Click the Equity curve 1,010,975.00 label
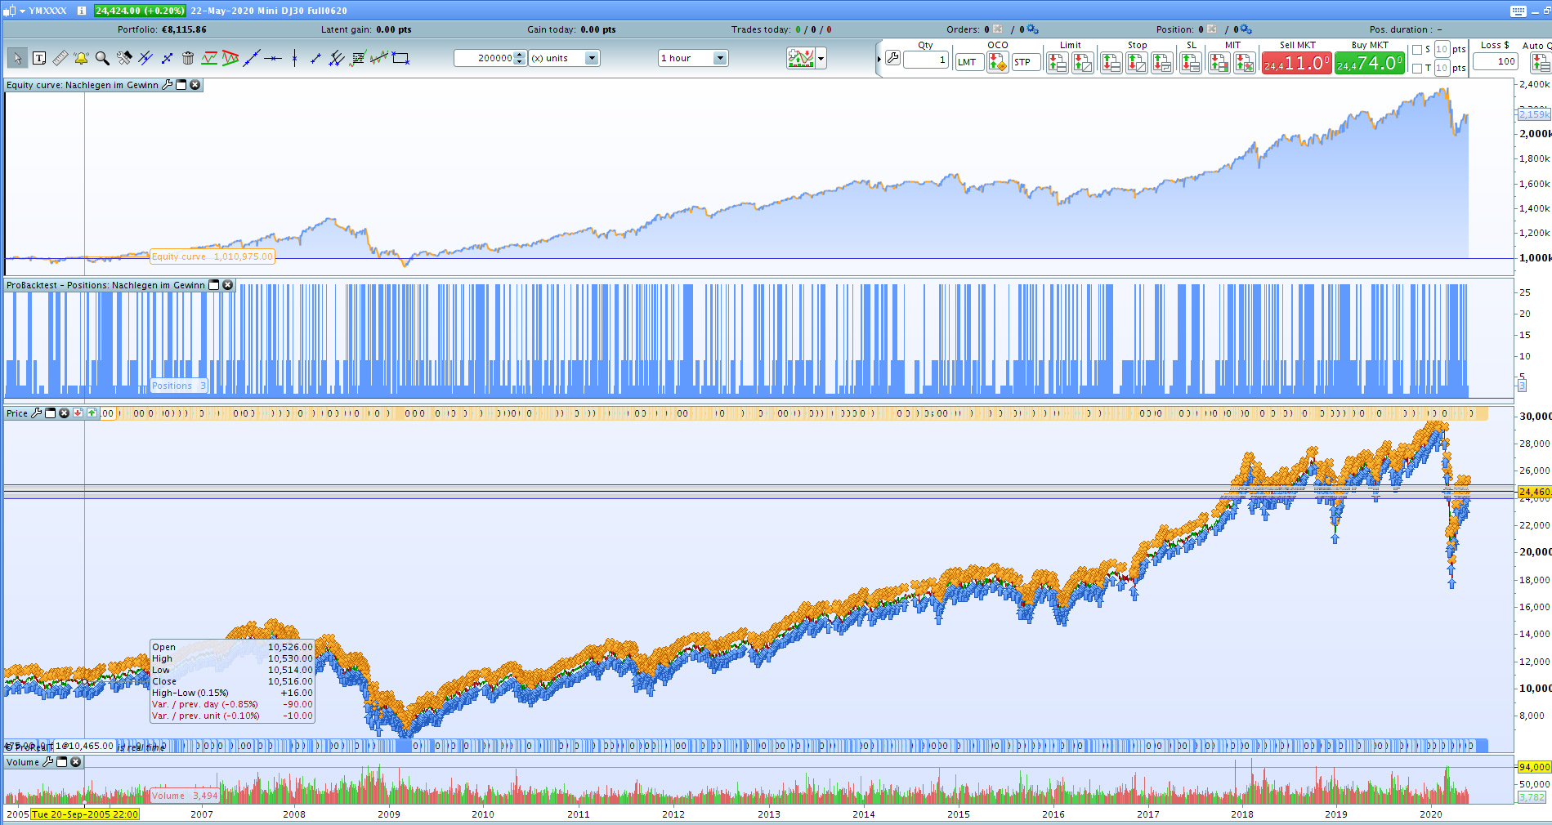This screenshot has width=1552, height=825. (x=212, y=256)
